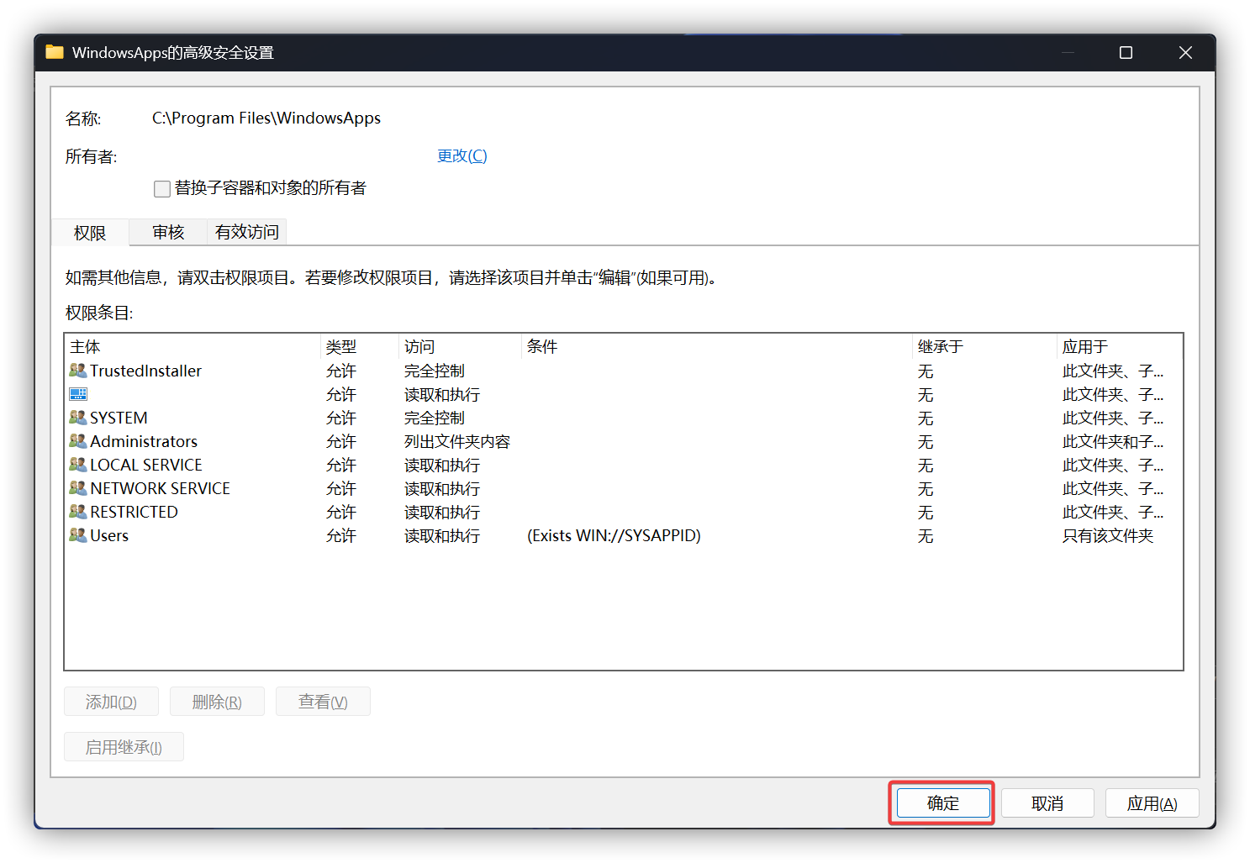Screen dimensions: 1250x863
Task: Select the 权限 tab
Action: pyautogui.click(x=90, y=233)
